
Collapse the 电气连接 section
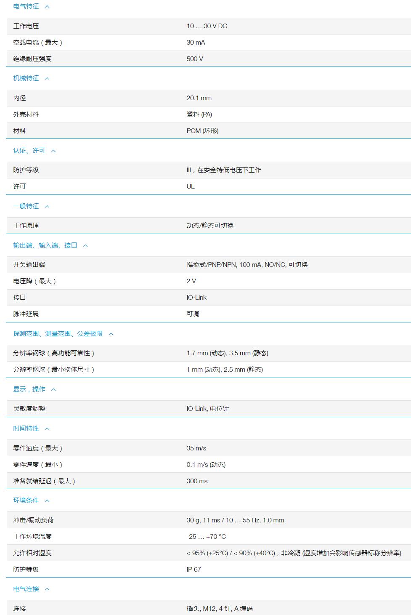47,589
